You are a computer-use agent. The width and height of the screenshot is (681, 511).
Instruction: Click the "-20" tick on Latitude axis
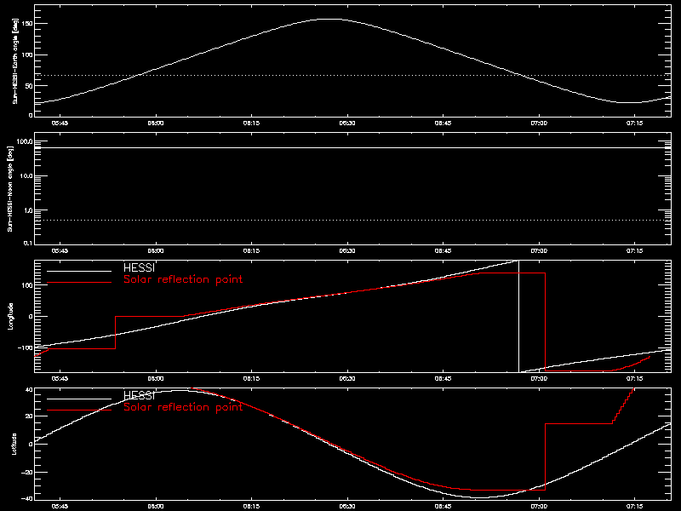[x=27, y=472]
